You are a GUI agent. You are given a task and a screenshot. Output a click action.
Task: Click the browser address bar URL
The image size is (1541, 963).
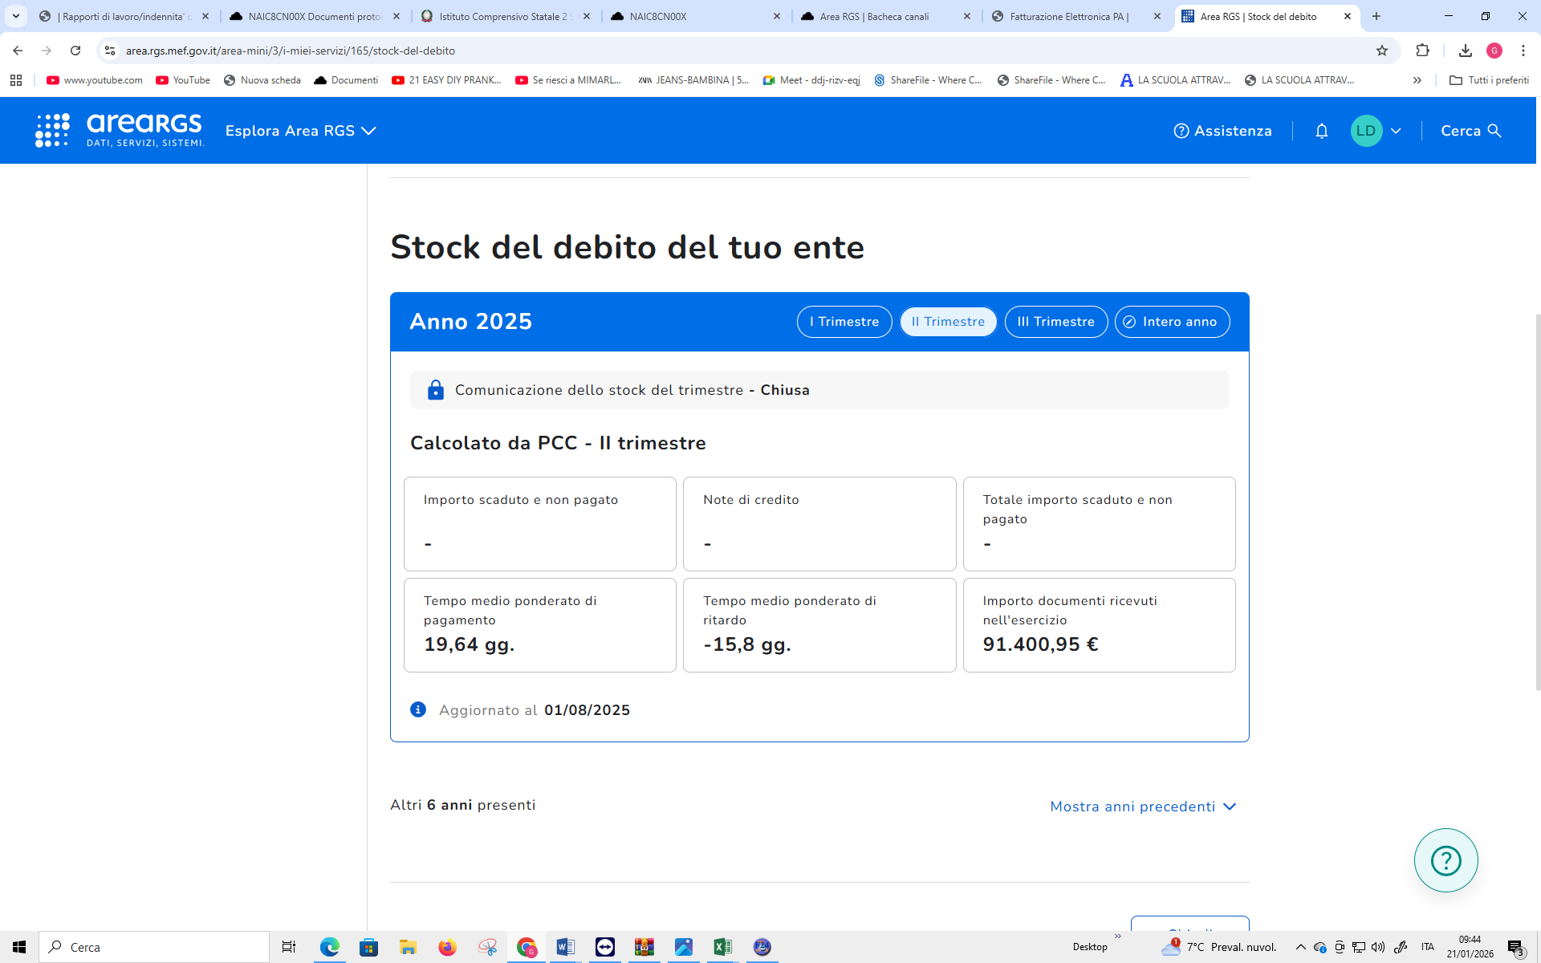coord(290,51)
